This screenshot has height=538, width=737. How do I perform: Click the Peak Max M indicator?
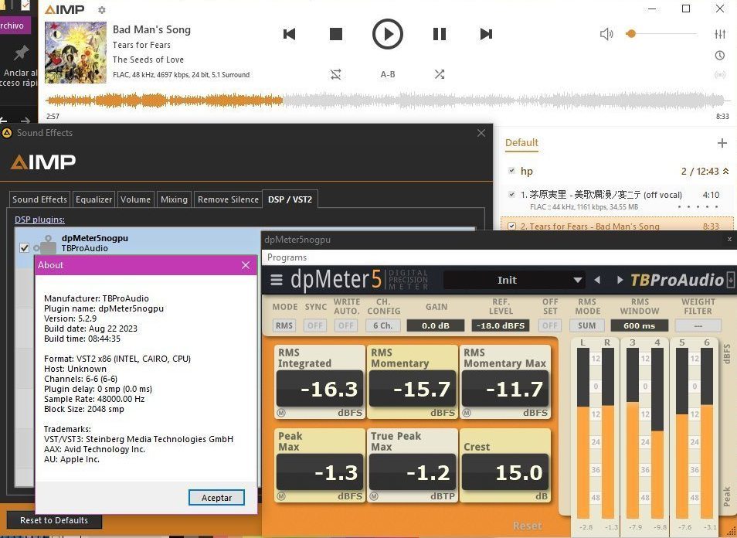click(x=281, y=496)
